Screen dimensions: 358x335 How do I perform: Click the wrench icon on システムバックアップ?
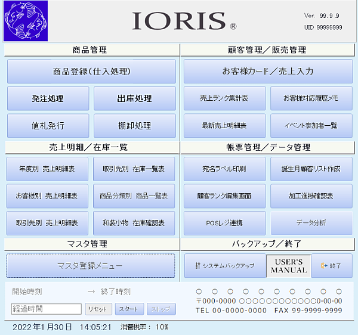pyautogui.click(x=197, y=265)
